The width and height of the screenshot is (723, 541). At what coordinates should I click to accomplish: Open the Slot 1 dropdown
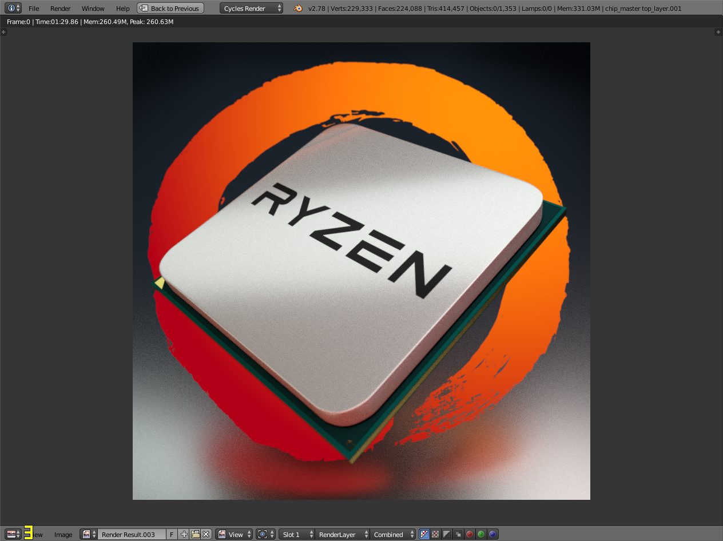click(x=297, y=534)
